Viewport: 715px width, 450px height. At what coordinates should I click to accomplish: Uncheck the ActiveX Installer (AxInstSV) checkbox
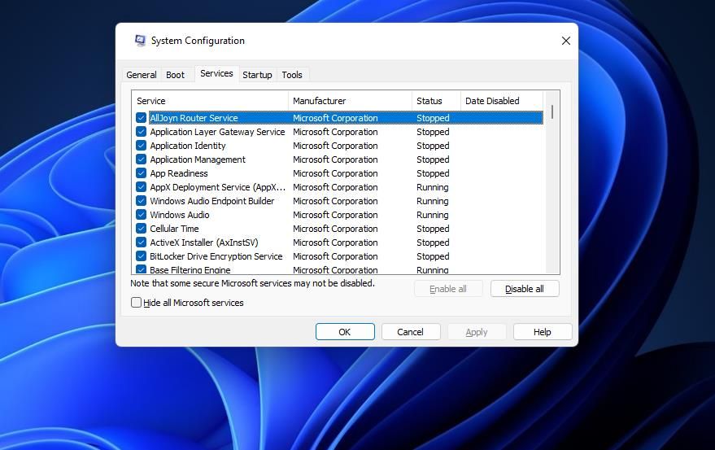pos(141,242)
